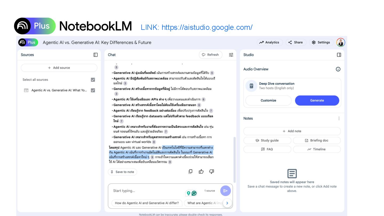Click the Deep Dive speaker icon

251,86
